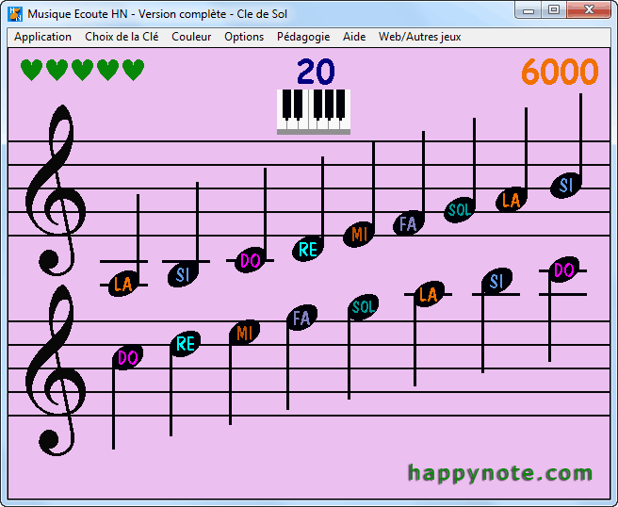Minimize the Musique Ecoute HN window
This screenshot has width=618, height=507.
529,10
